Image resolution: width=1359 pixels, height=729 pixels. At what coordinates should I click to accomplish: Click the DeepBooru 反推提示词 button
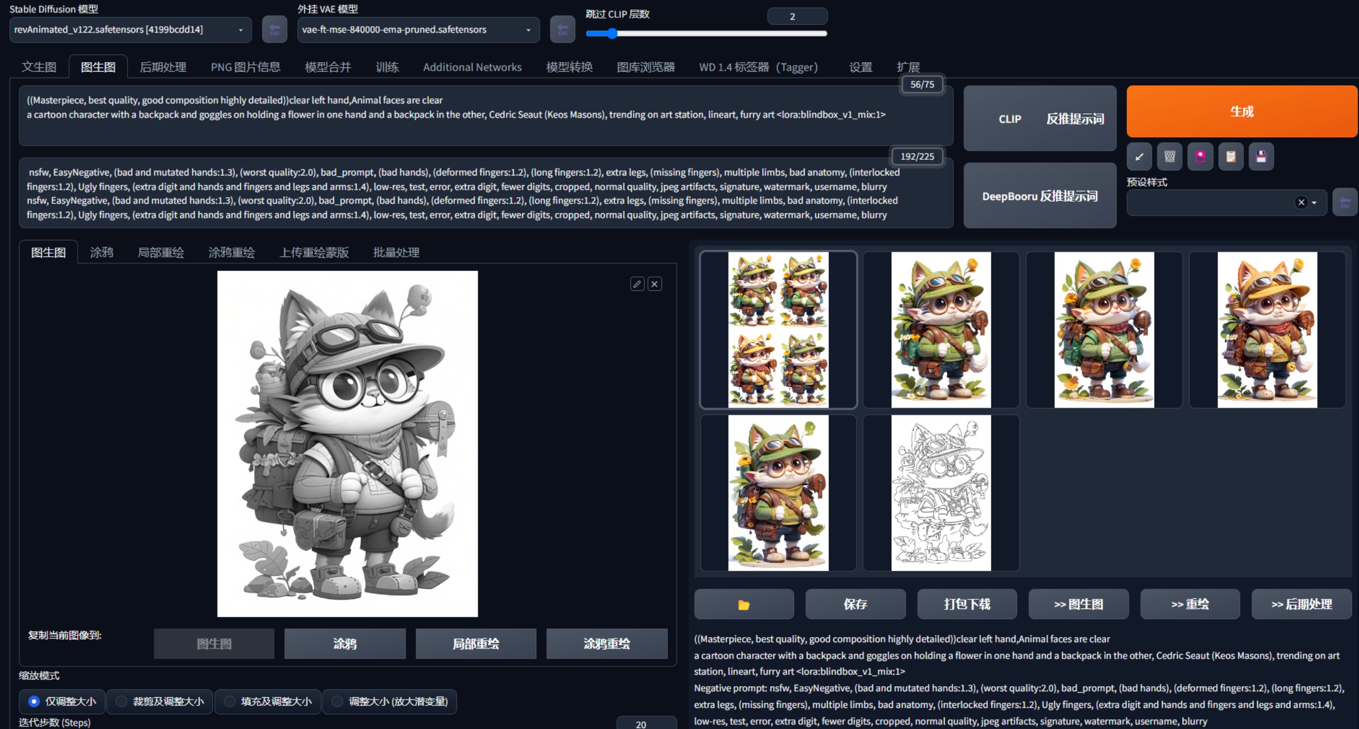(1039, 196)
